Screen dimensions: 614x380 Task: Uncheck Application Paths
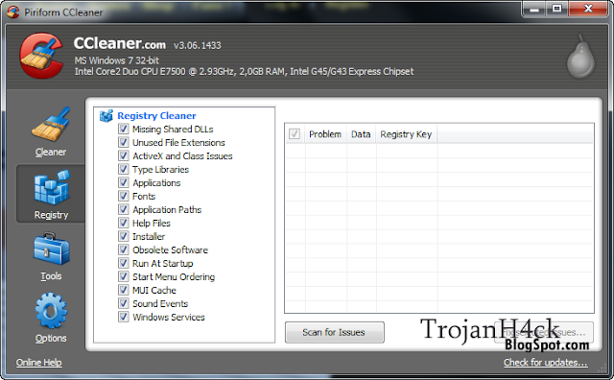coord(124,209)
